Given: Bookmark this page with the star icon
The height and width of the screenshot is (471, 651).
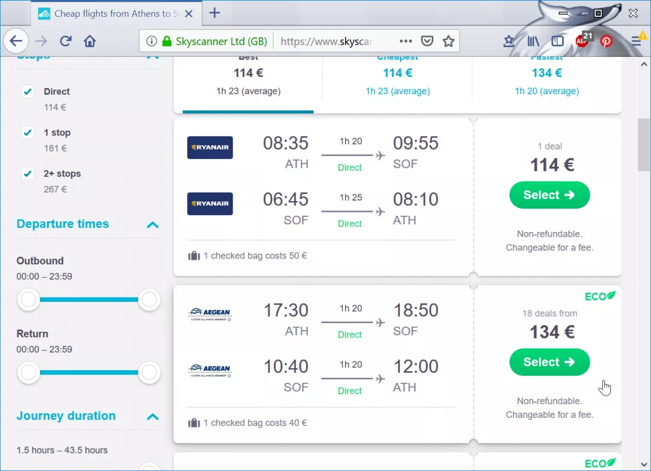Looking at the screenshot, I should (448, 41).
